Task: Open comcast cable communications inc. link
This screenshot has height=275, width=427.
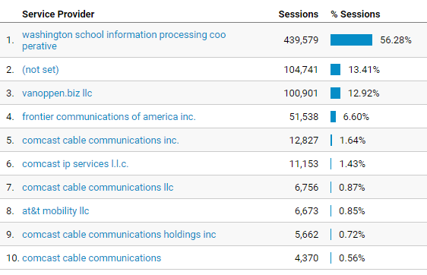Action: (x=100, y=141)
